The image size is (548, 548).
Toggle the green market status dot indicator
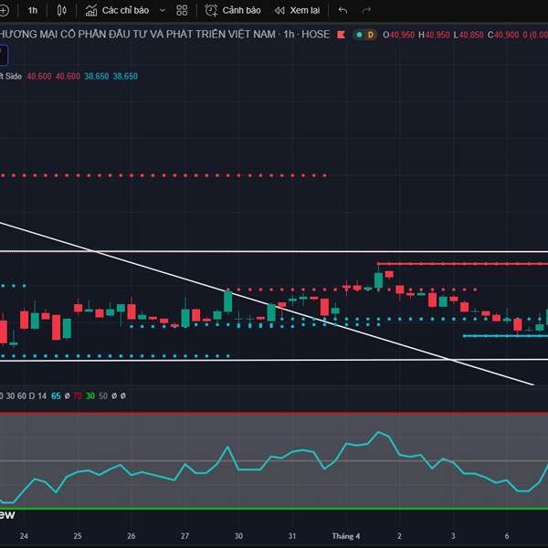[359, 35]
